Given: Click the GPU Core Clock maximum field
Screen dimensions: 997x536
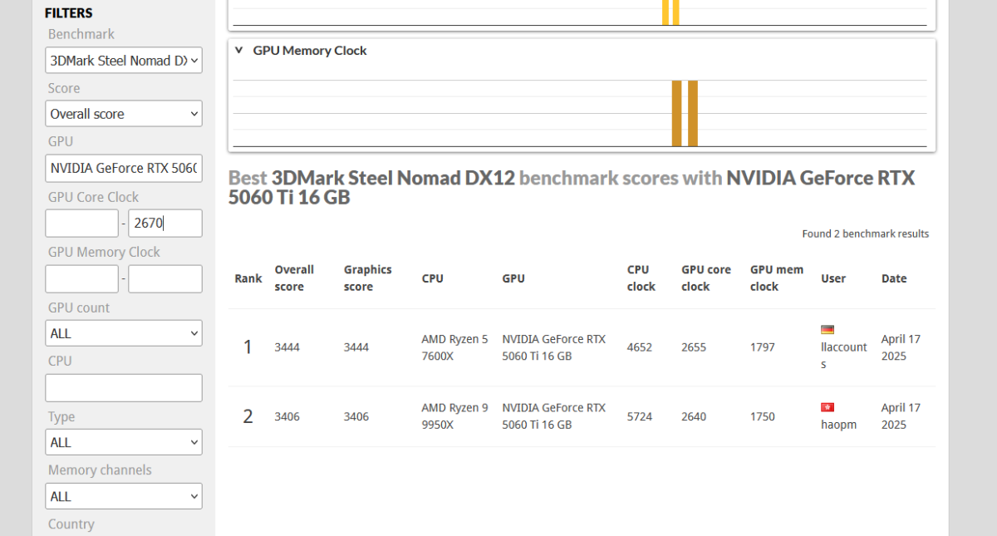Looking at the screenshot, I should tap(165, 224).
